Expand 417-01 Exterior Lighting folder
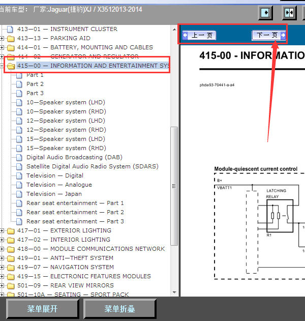Image resolution: width=305 pixels, height=321 pixels. (x=2, y=231)
